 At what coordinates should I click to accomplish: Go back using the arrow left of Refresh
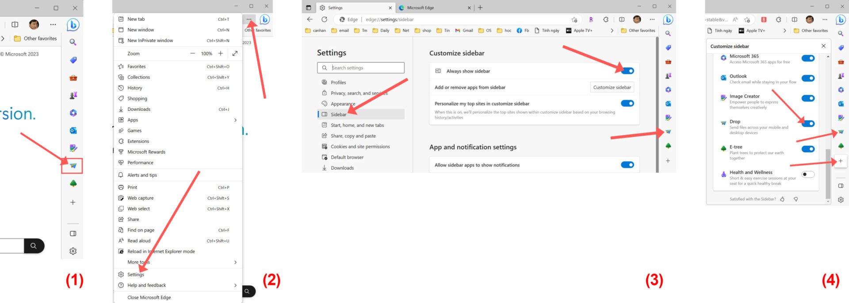pyautogui.click(x=310, y=19)
